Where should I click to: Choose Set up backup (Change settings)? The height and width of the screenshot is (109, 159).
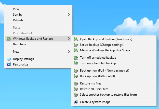pos(114,45)
